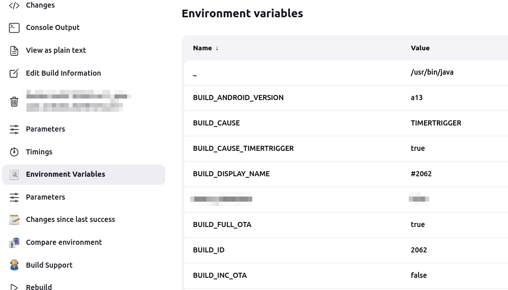Click the Changes code icon
The height and width of the screenshot is (290, 508).
pyautogui.click(x=14, y=5)
